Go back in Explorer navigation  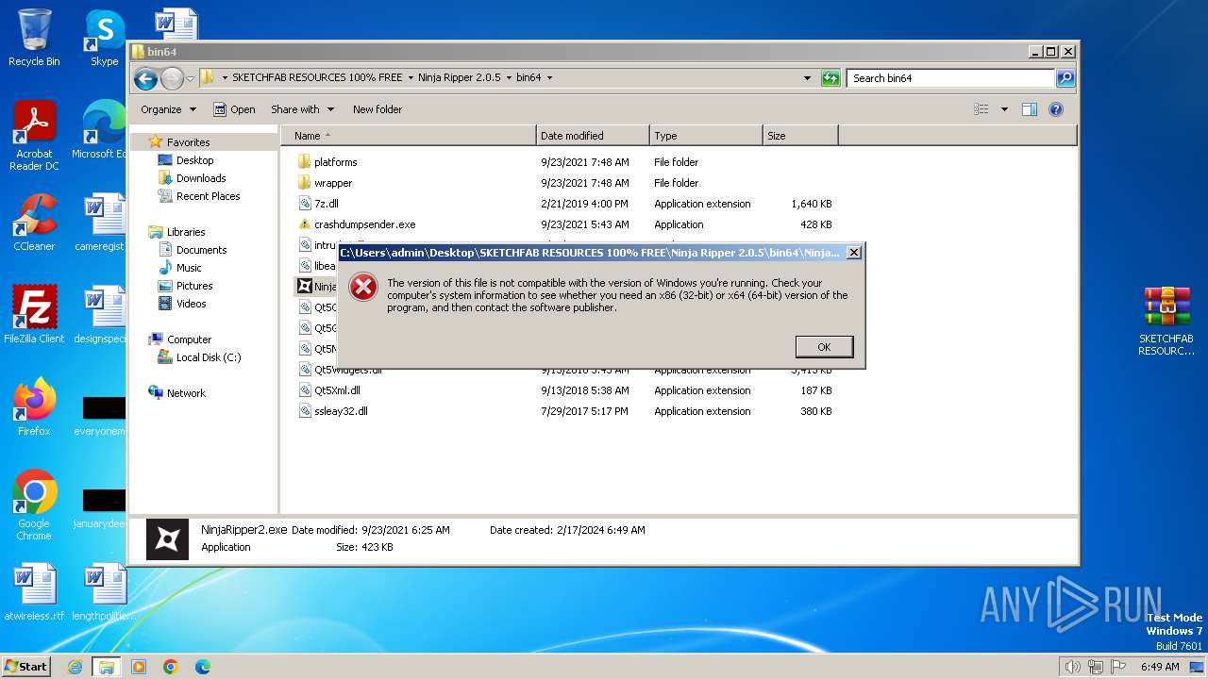145,78
